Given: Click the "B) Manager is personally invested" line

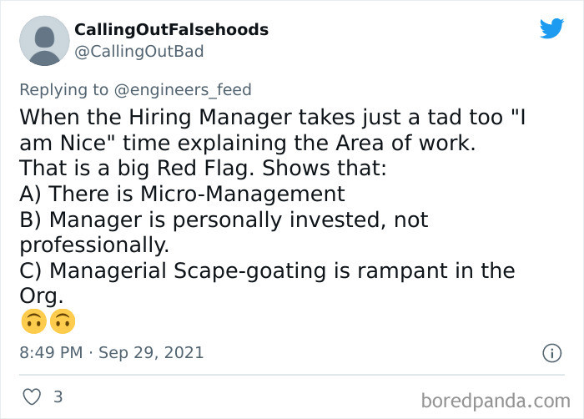Looking at the screenshot, I should tap(223, 220).
